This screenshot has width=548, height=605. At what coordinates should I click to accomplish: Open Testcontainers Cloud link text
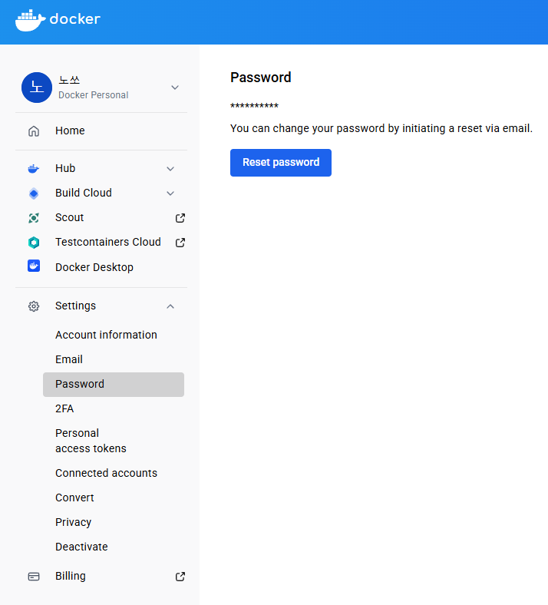click(108, 242)
